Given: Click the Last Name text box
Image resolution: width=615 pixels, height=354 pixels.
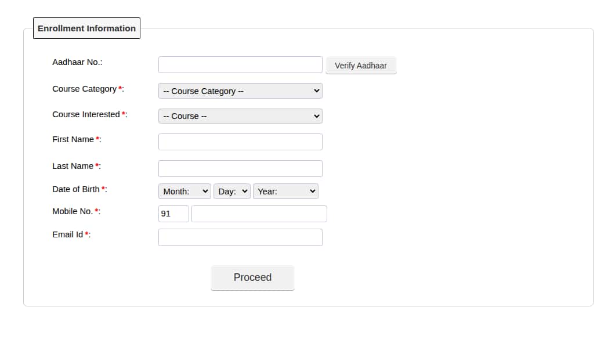Looking at the screenshot, I should coord(240,169).
